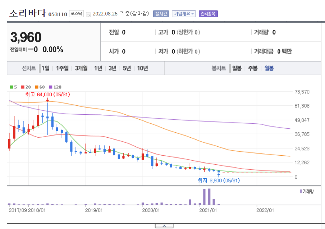The height and width of the screenshot is (229, 325).
Task: Collapse the chart with the bottom arrow handle
Action: (x=164, y=226)
